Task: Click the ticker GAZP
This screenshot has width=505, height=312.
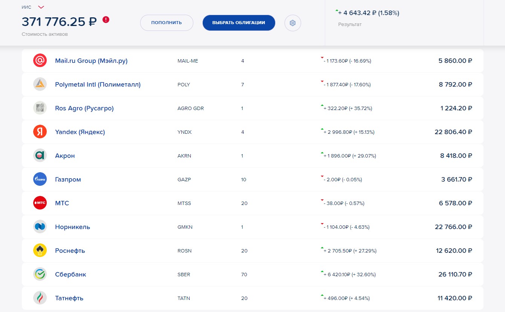Action: click(184, 179)
